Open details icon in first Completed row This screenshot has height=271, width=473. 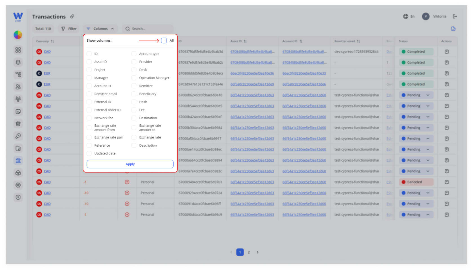(x=447, y=51)
